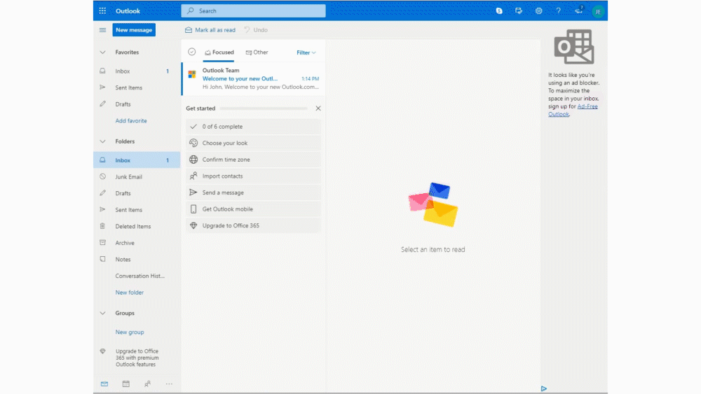Select Inbox under Folders
Viewport: 701px width, 394px height.
137,160
